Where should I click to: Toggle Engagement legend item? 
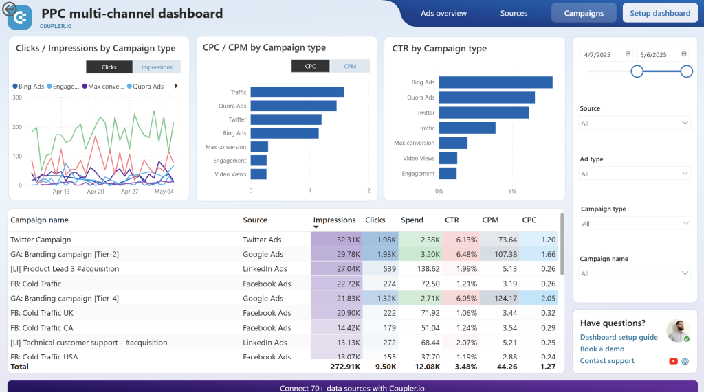[63, 86]
